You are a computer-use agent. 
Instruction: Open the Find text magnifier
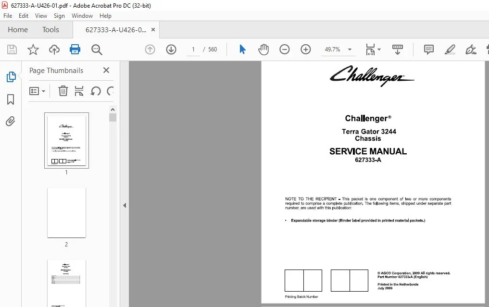tap(97, 49)
